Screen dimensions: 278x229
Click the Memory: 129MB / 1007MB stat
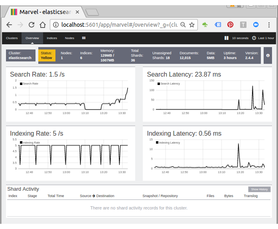107,55
